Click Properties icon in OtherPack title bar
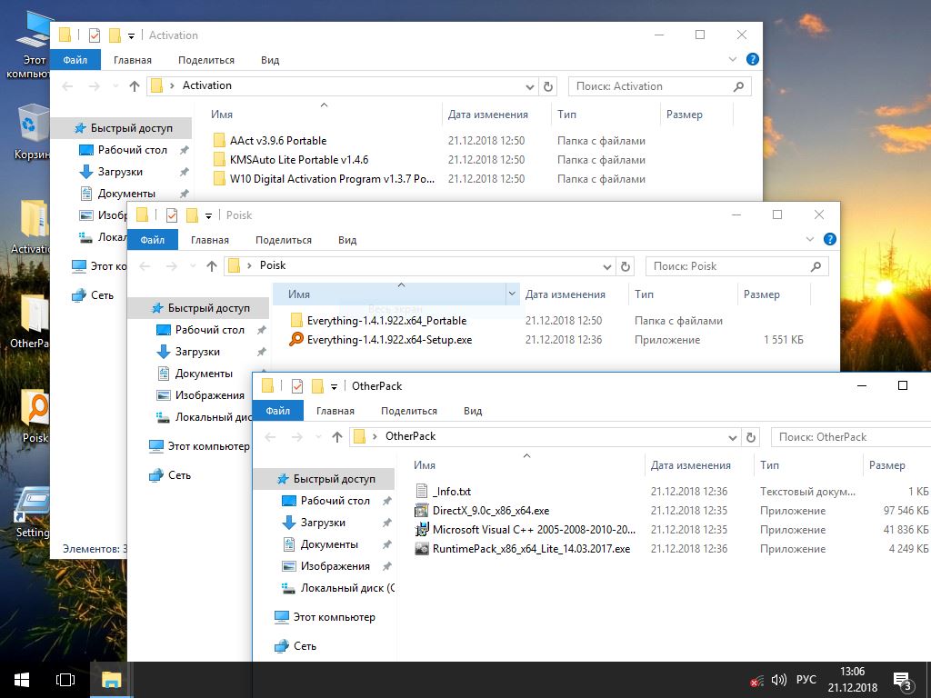This screenshot has height=698, width=931. pos(297,386)
